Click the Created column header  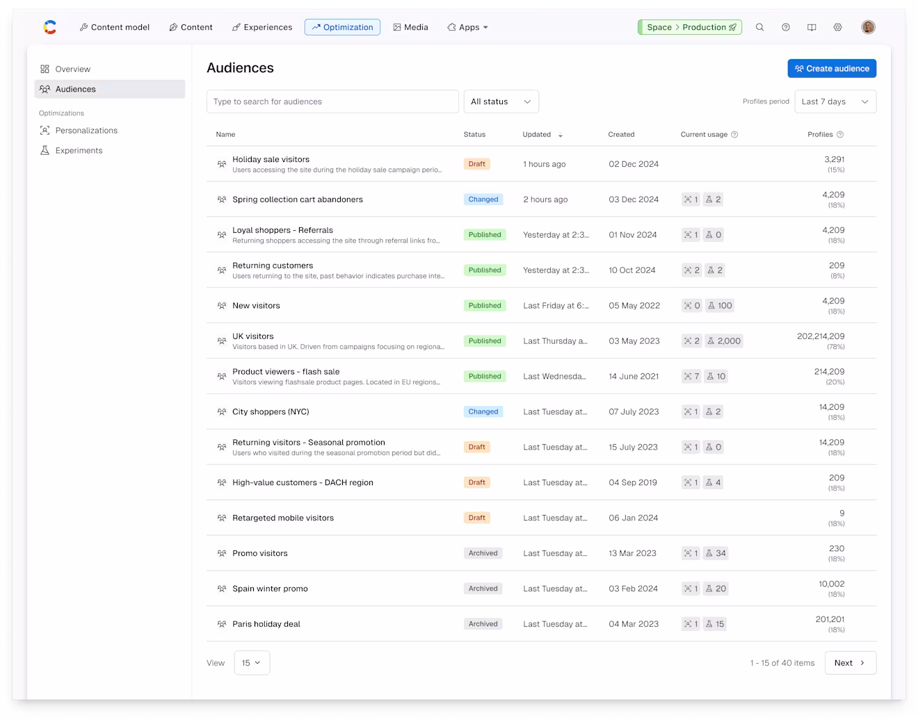click(621, 135)
